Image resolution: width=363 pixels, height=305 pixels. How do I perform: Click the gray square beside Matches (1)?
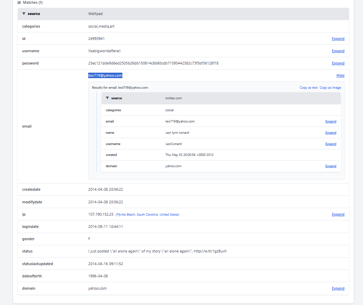19,2
